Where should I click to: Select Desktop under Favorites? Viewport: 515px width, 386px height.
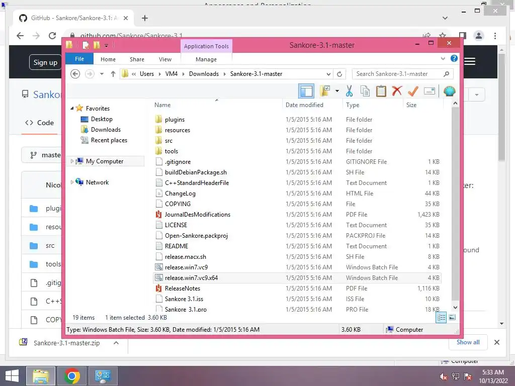coord(102,119)
